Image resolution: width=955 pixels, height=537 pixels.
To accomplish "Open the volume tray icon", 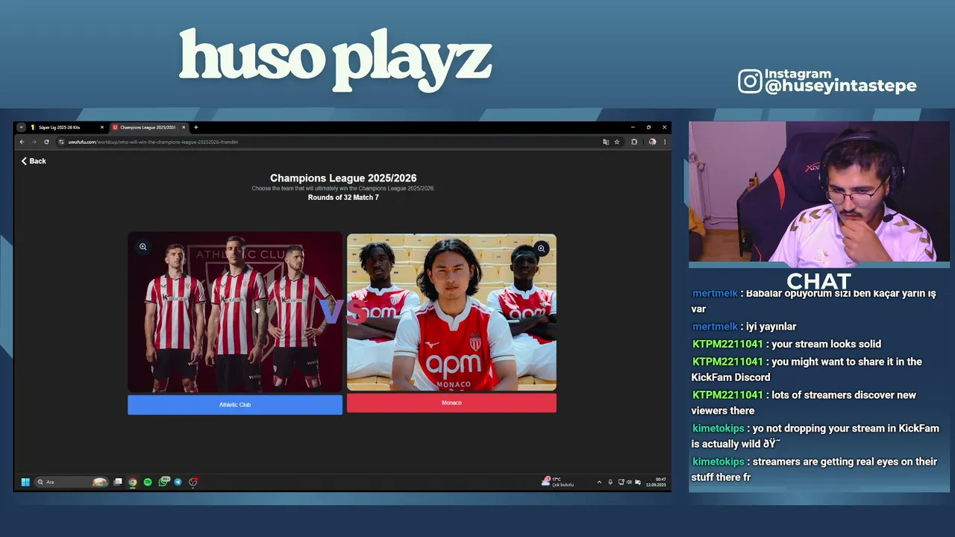I will pos(629,482).
